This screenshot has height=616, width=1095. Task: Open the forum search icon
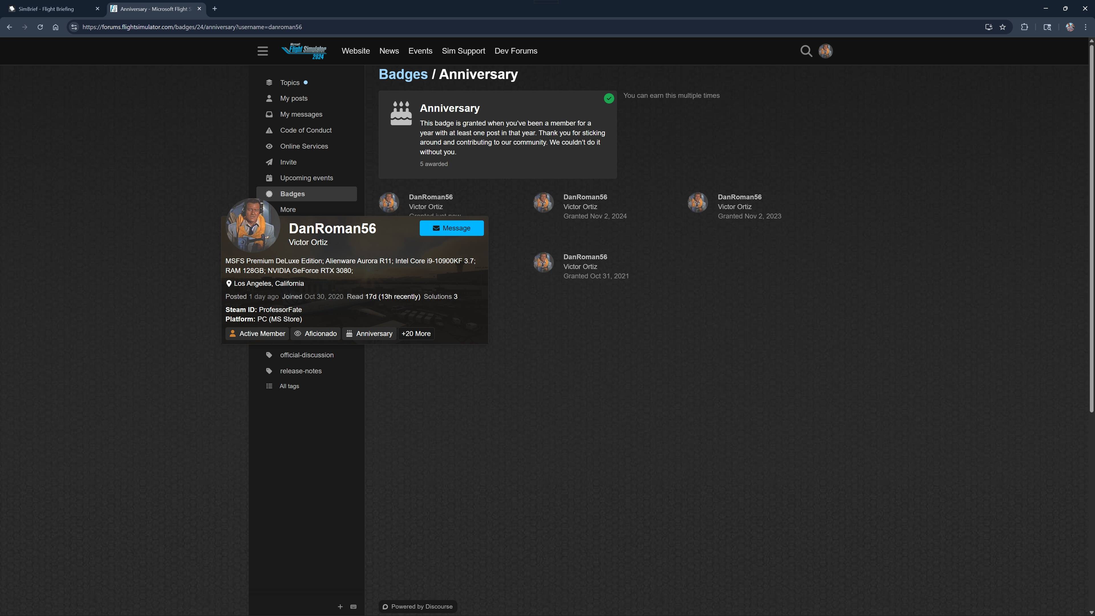pos(806,51)
